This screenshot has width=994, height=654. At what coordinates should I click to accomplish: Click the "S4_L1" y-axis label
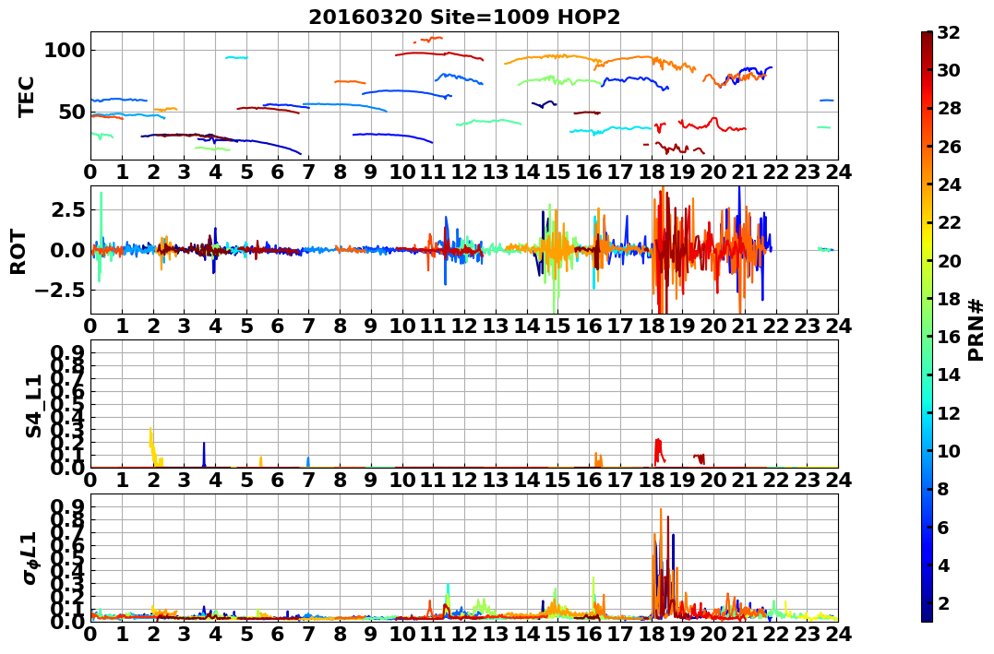point(33,406)
